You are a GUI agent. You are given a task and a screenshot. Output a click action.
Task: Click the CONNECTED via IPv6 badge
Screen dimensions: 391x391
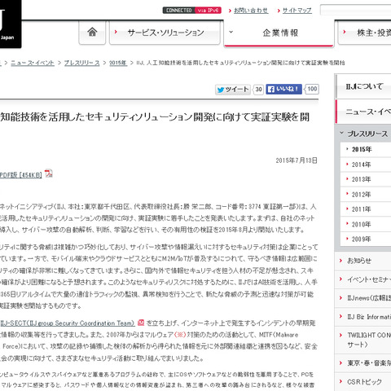click(192, 11)
